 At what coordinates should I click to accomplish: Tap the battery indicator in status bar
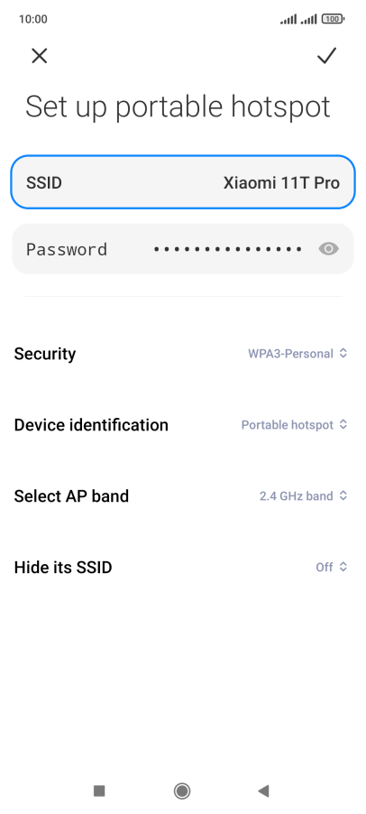pos(333,19)
